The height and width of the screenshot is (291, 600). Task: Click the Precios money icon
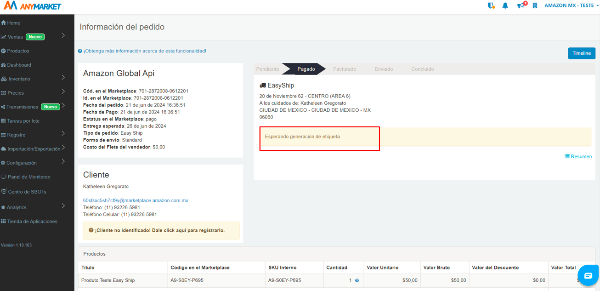4,93
